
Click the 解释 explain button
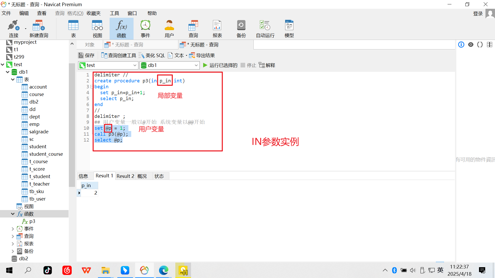pos(267,65)
